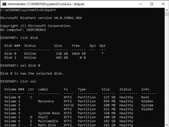Click the 'Boot' info of Volume 0
169x127 pixels.
(x=145, y=97)
